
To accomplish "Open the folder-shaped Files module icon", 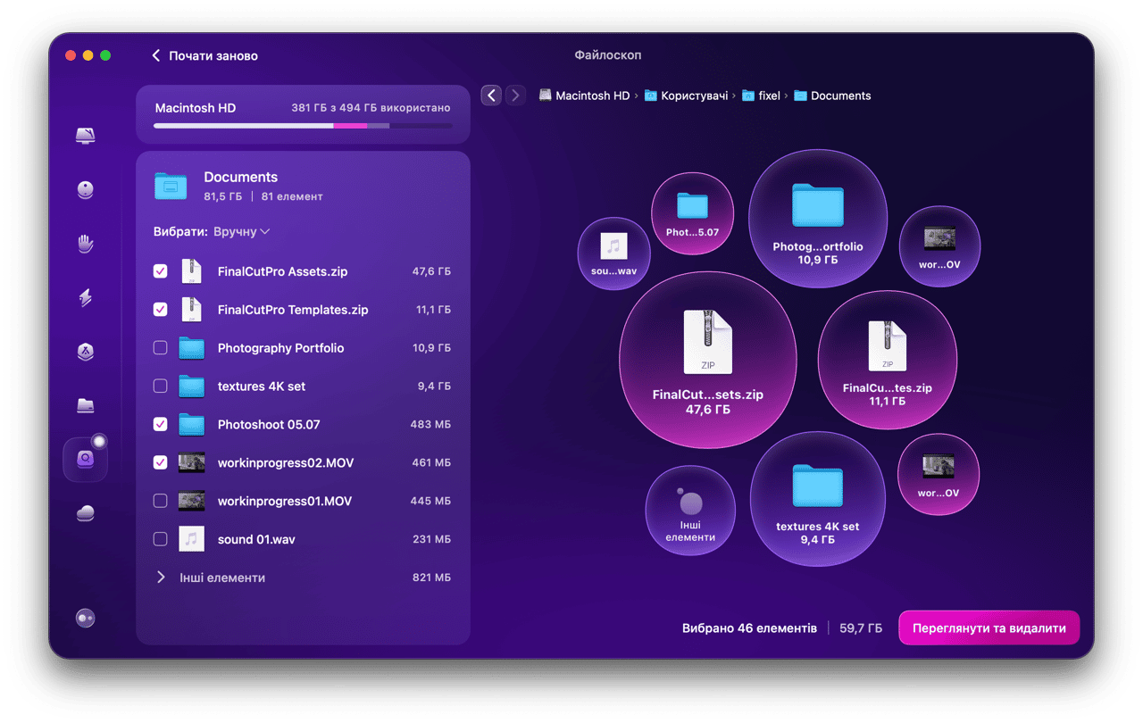I will point(86,406).
